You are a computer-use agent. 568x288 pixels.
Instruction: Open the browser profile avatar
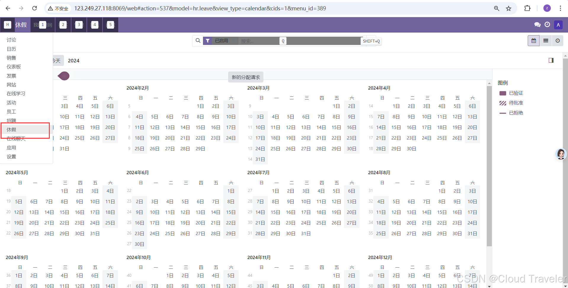click(x=547, y=8)
